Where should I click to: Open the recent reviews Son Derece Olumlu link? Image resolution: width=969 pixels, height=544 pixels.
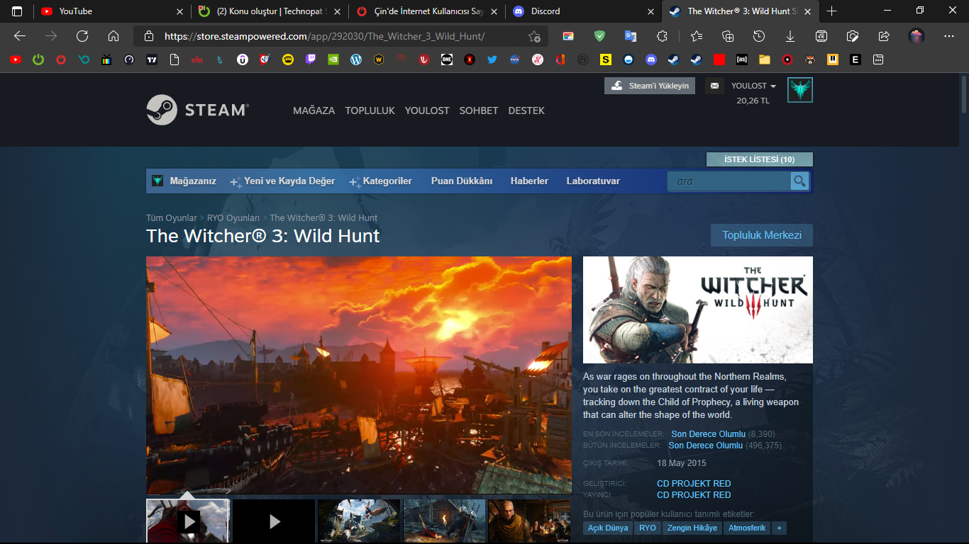pyautogui.click(x=709, y=434)
